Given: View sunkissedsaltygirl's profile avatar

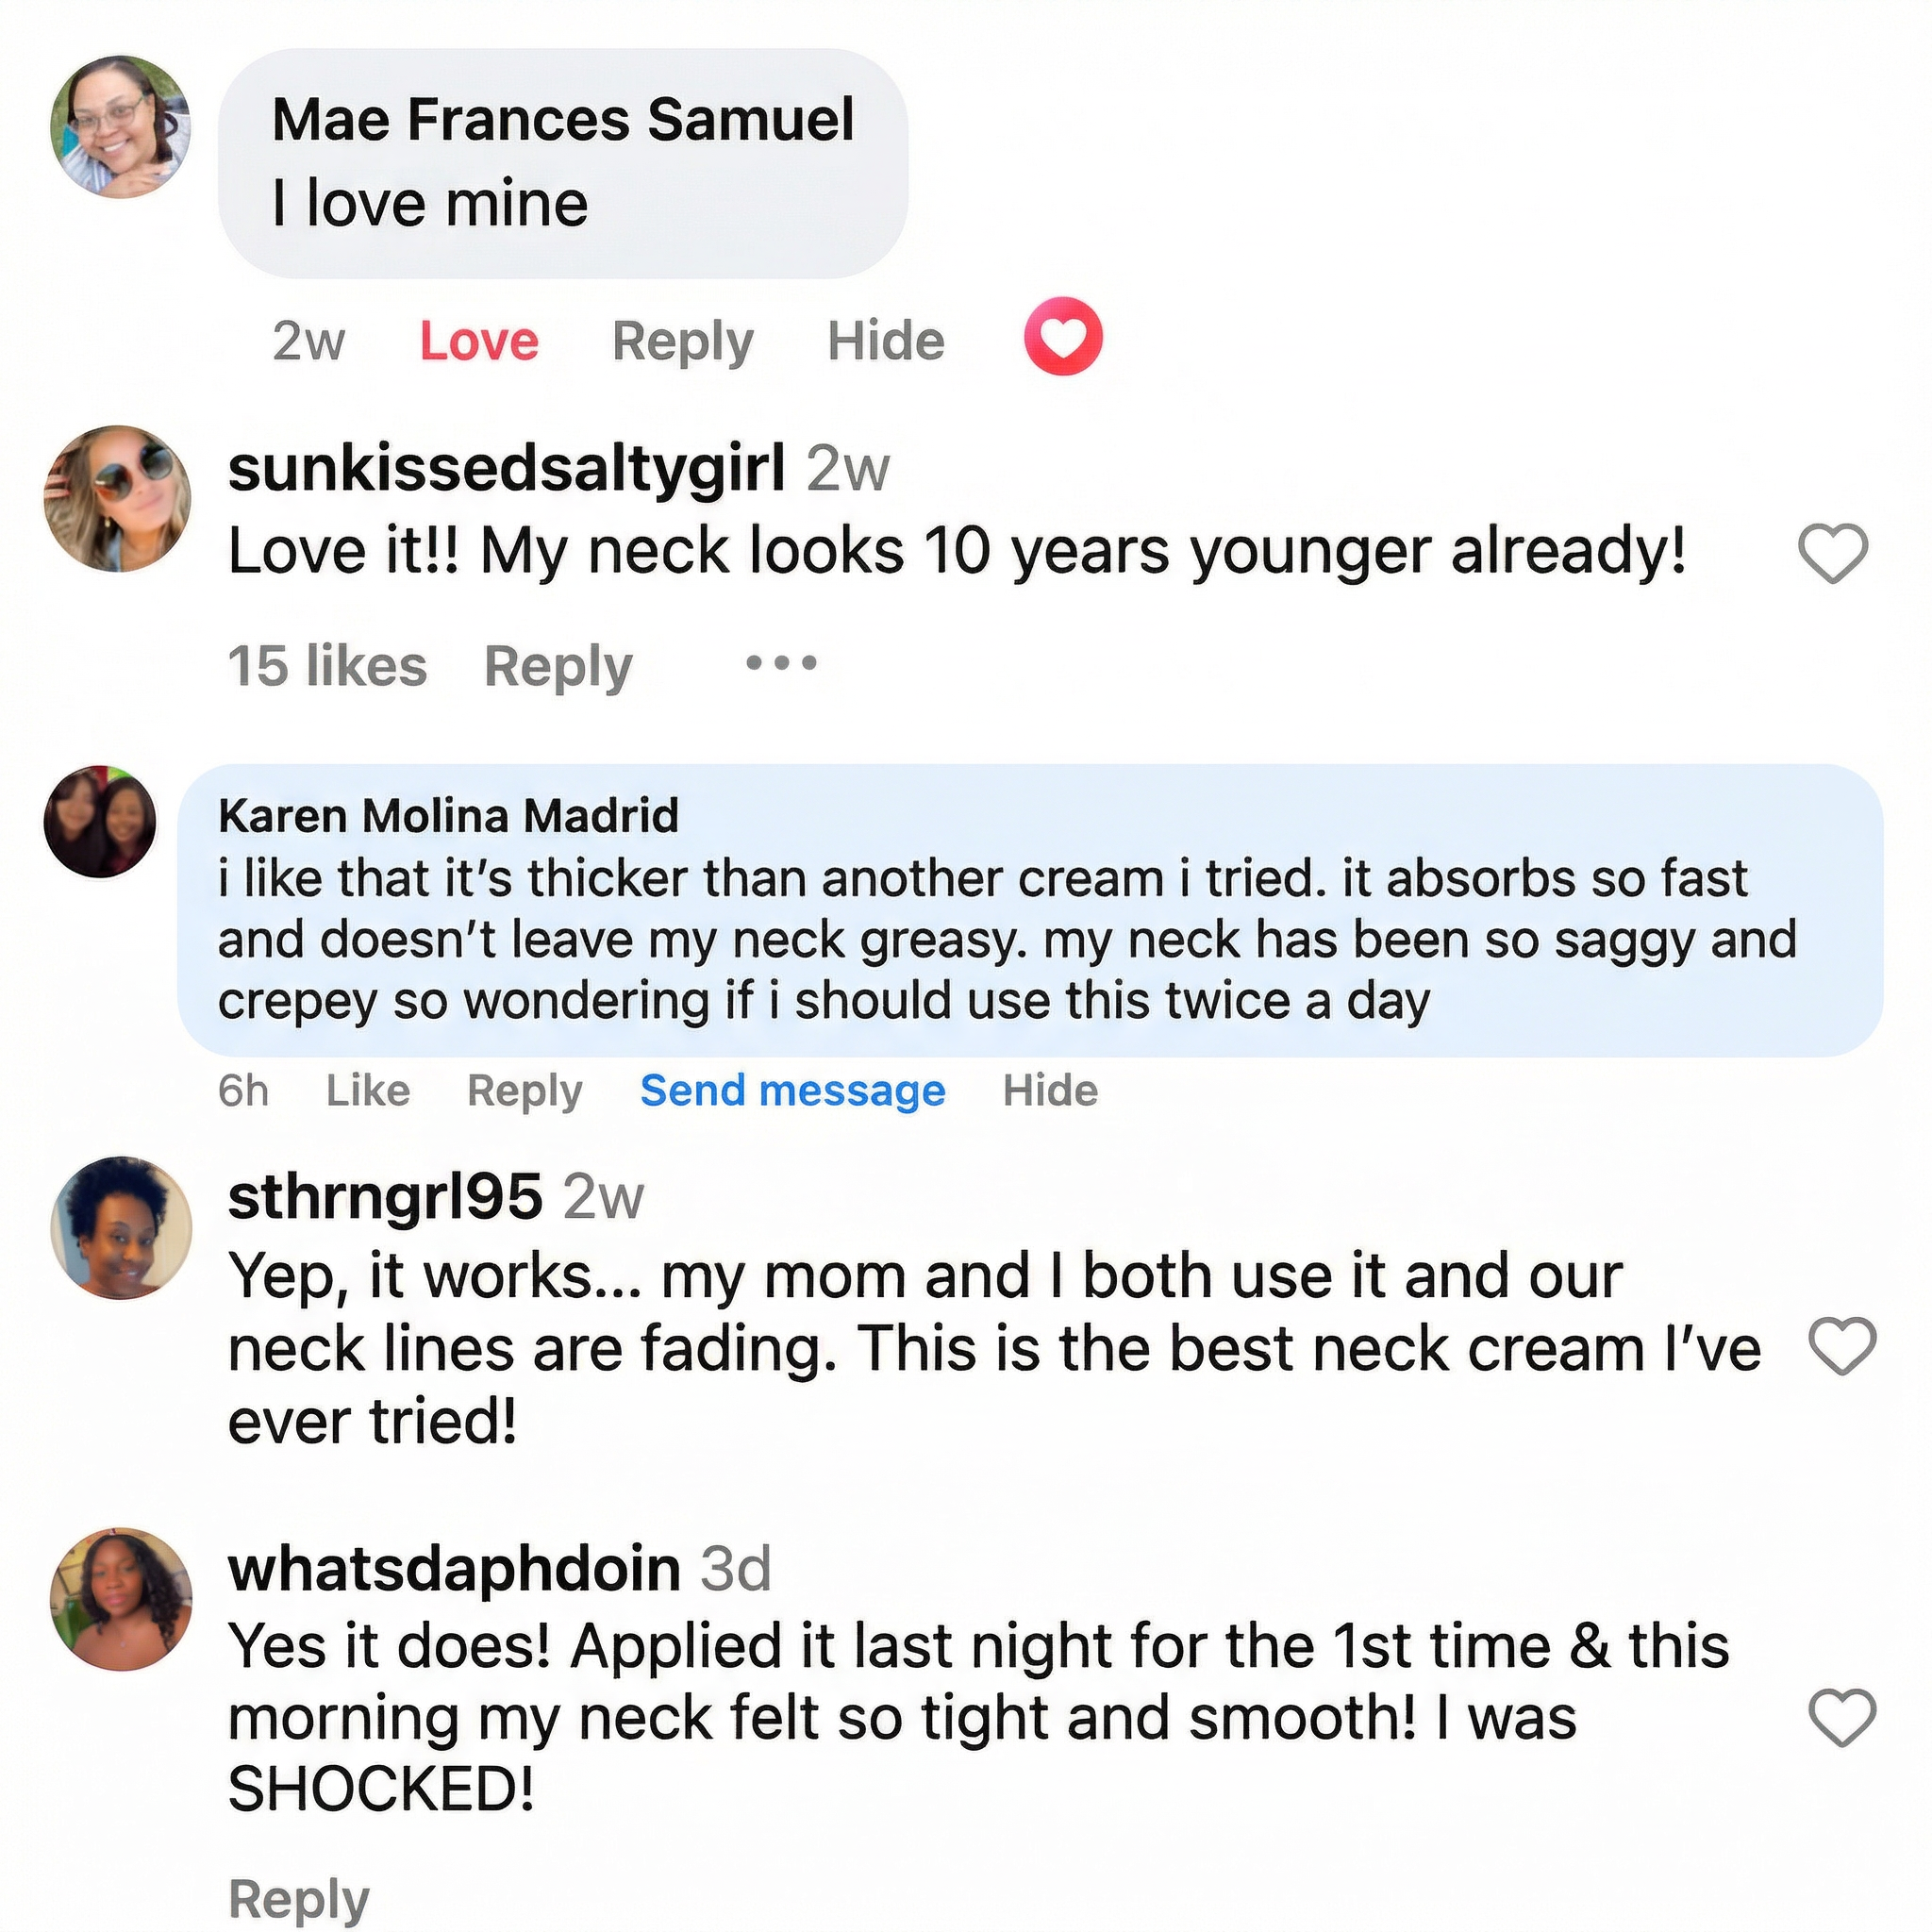Looking at the screenshot, I should [x=118, y=499].
